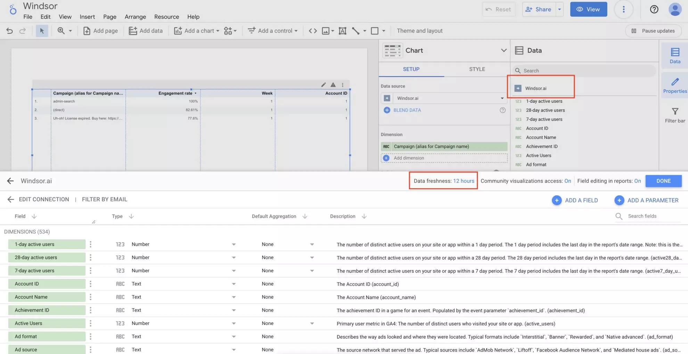Open aggregation dropdown for 7-day active users

pyautogui.click(x=312, y=271)
